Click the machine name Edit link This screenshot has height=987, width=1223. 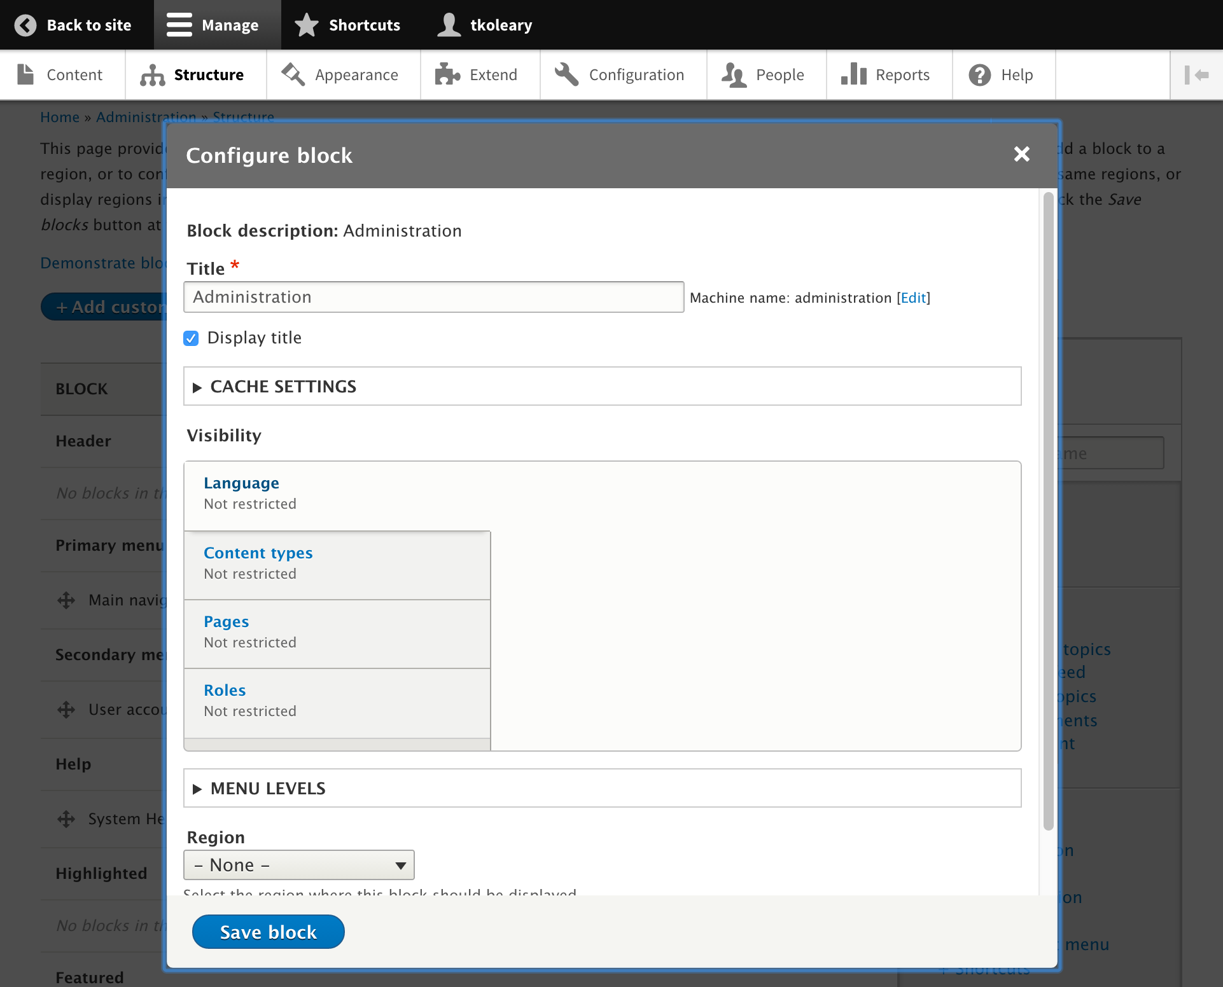tap(913, 298)
